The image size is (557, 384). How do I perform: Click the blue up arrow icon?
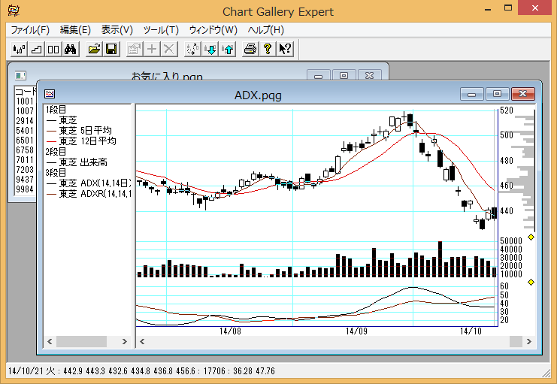(x=228, y=50)
